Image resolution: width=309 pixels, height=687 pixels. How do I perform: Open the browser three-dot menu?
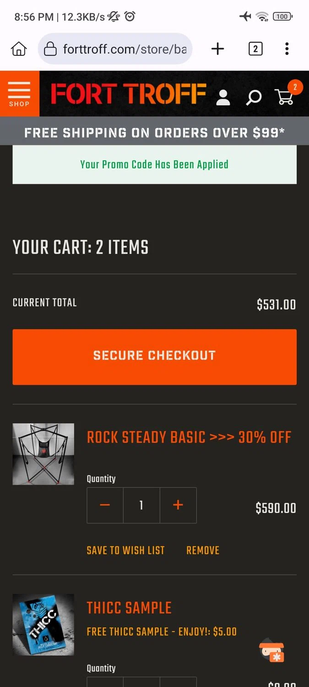click(287, 49)
